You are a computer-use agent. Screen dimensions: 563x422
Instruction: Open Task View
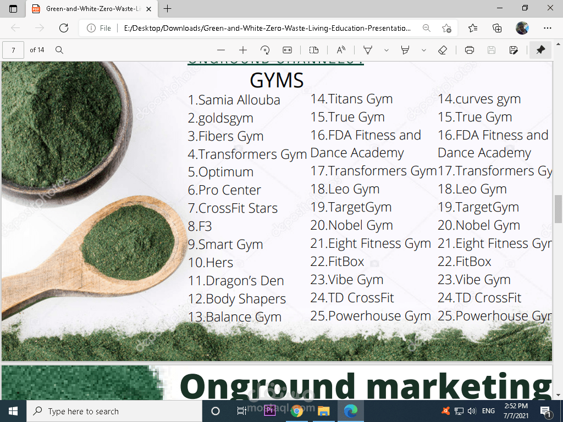[x=242, y=411]
